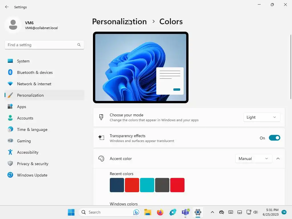Click the clock showing 5:31 PM
The width and height of the screenshot is (292, 219).
(x=272, y=210)
